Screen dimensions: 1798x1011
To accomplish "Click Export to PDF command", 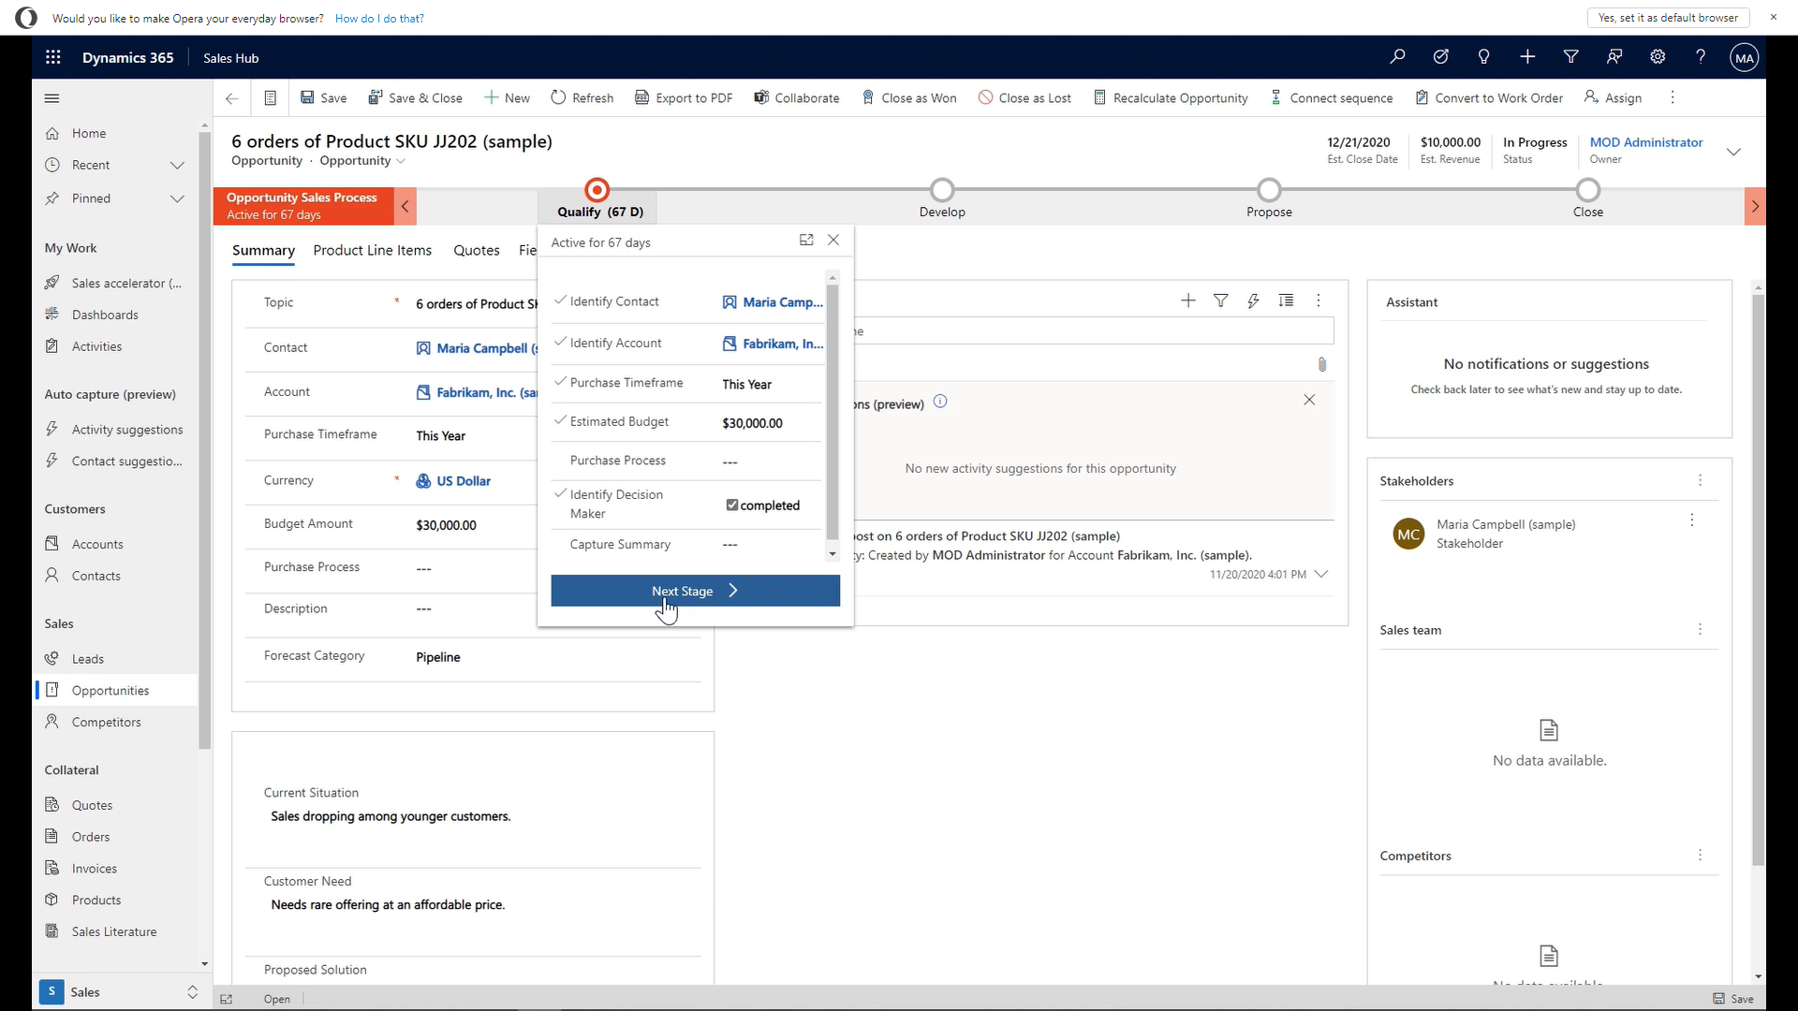I will (x=684, y=98).
